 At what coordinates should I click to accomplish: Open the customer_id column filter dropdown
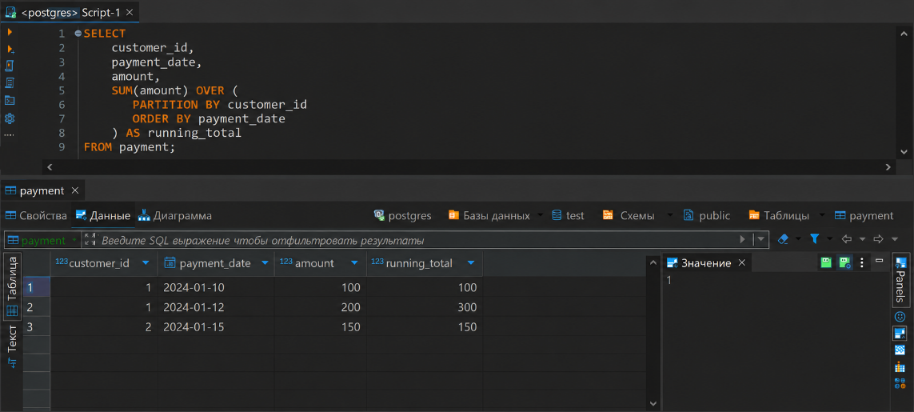[x=146, y=263]
